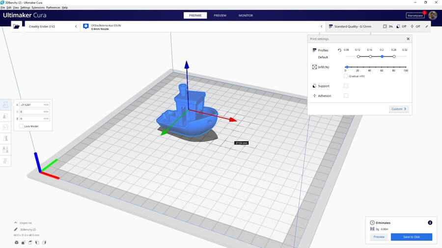This screenshot has width=442, height=248.
Task: Click the adhesion icon in settings summary bar
Action: [412, 26]
